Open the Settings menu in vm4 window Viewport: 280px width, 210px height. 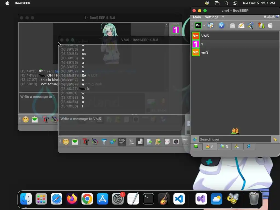pyautogui.click(x=211, y=17)
